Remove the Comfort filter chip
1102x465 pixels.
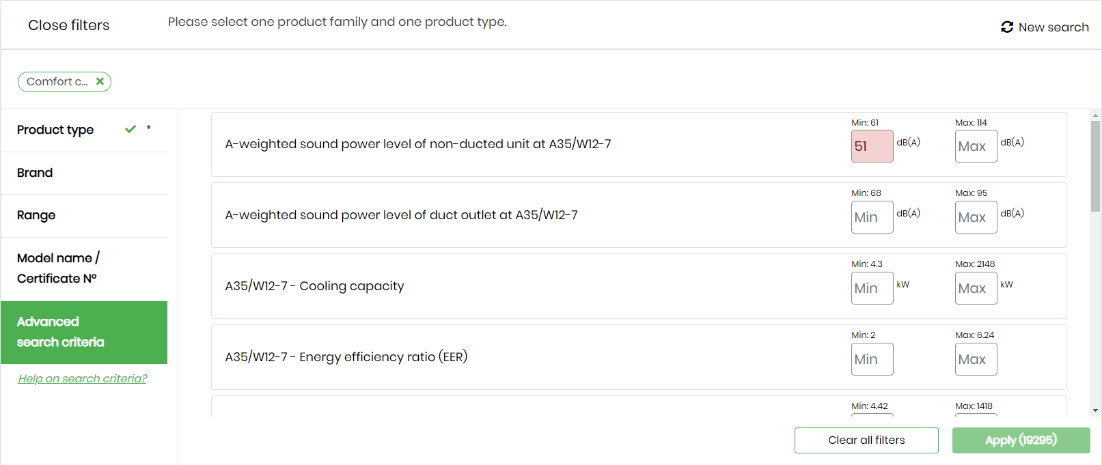pos(100,81)
